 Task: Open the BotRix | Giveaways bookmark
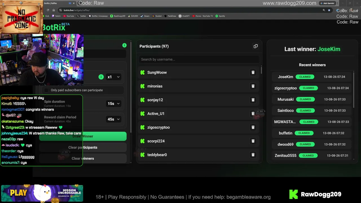point(98,16)
